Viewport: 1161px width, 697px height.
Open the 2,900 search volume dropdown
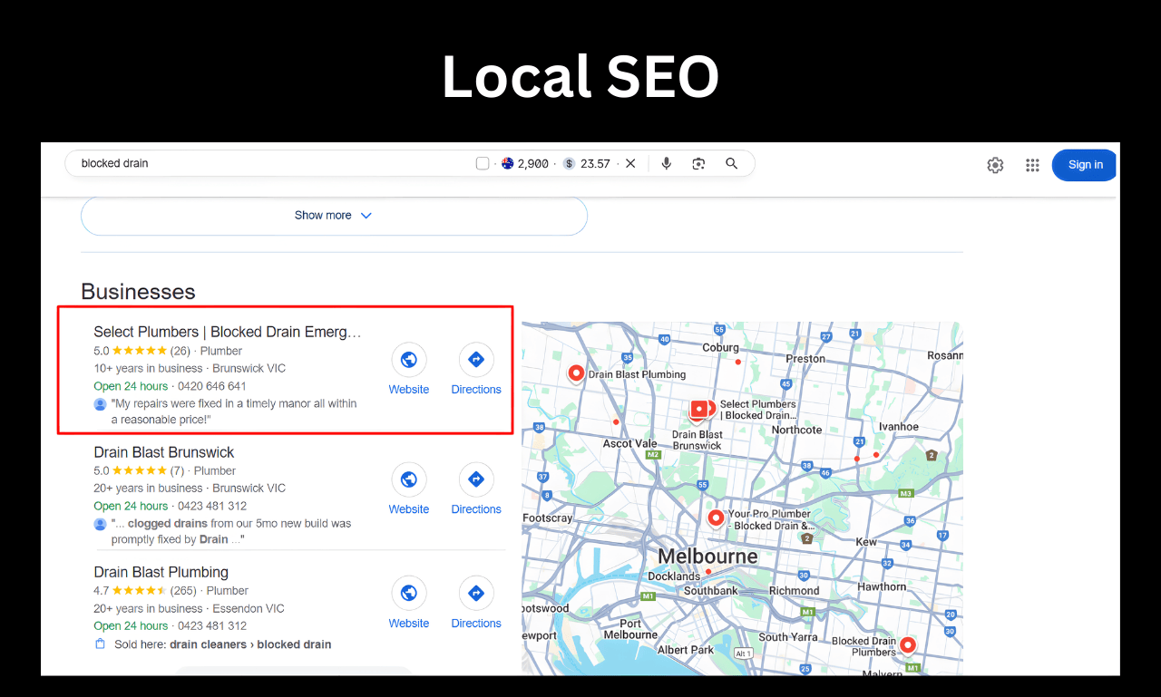pos(527,163)
